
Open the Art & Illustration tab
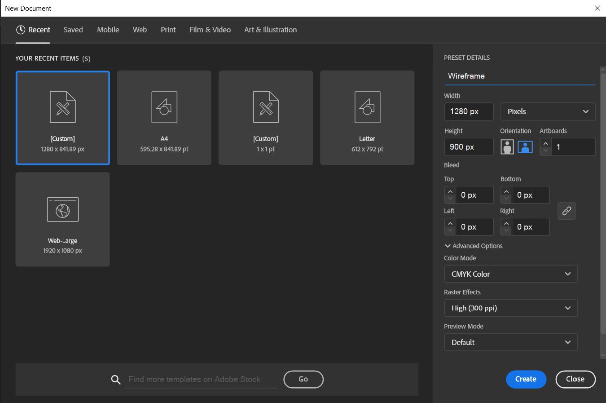(270, 30)
